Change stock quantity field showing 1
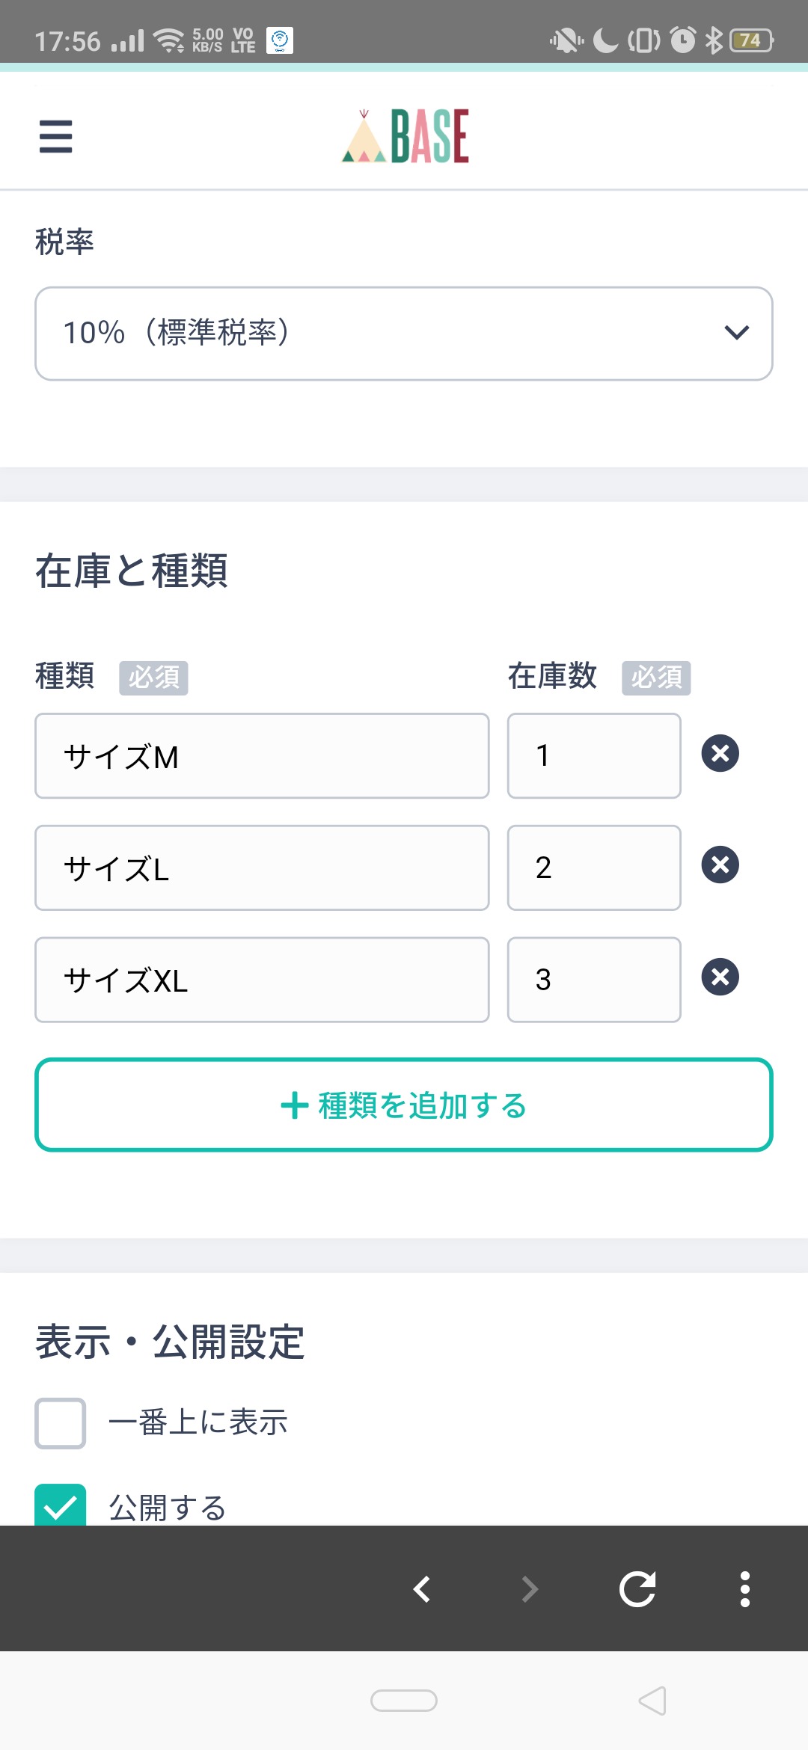The width and height of the screenshot is (808, 1750). click(x=594, y=756)
